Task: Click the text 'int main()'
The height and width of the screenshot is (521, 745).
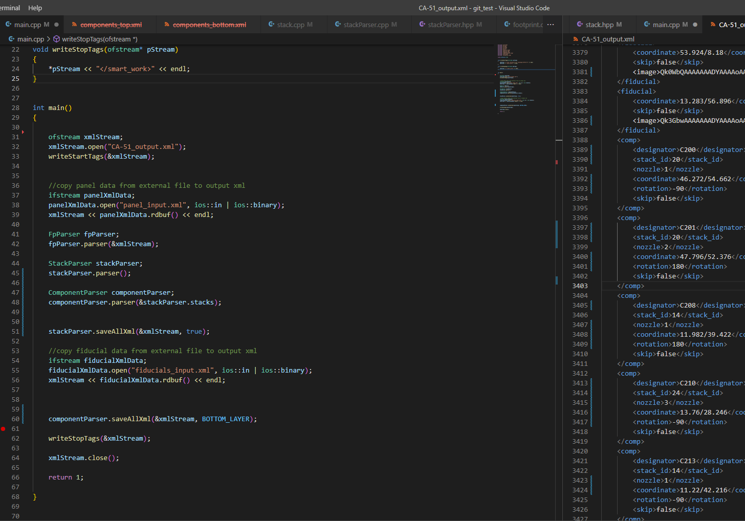Action: [52, 107]
